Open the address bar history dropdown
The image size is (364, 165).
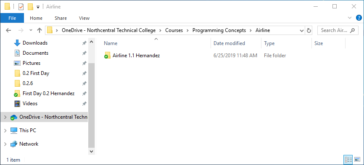pyautogui.click(x=301, y=30)
